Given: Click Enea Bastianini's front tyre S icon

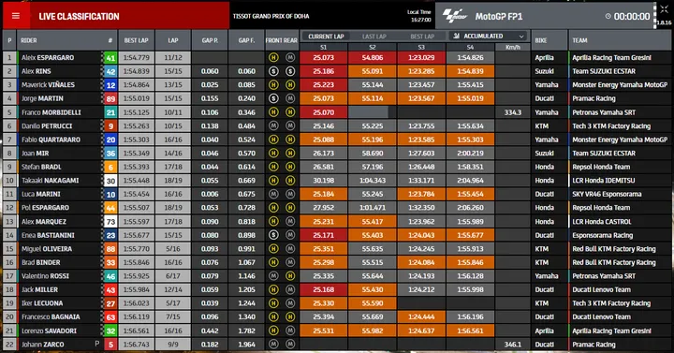Looking at the screenshot, I should pyautogui.click(x=273, y=235).
